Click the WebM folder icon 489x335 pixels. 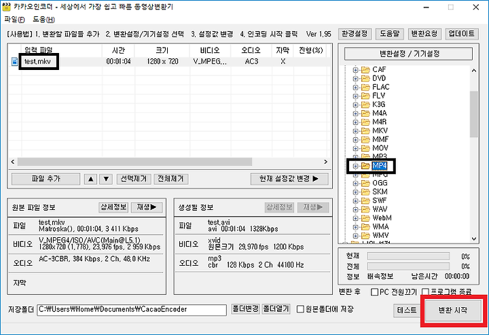(x=365, y=218)
